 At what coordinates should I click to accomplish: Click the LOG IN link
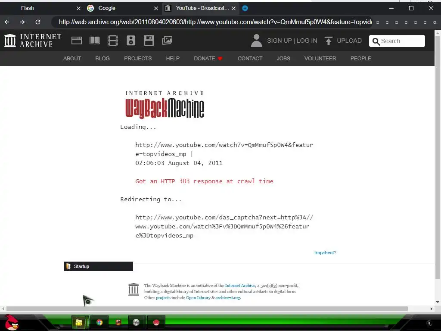(x=307, y=41)
